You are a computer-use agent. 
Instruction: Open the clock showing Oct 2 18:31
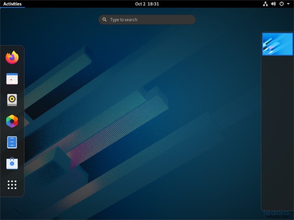(x=147, y=4)
